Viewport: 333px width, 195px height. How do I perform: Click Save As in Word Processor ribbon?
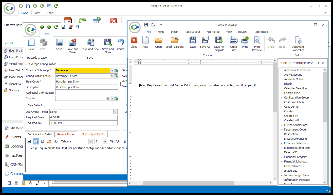click(x=205, y=42)
